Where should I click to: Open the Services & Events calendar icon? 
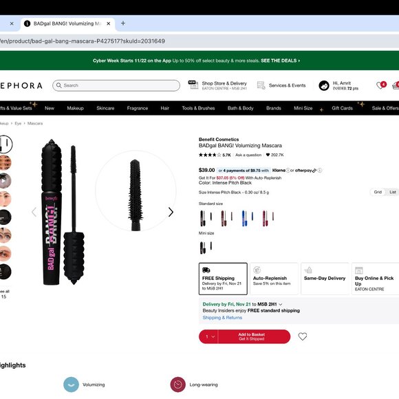pos(261,85)
